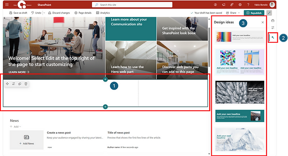Open the help question mark

click(248, 5)
